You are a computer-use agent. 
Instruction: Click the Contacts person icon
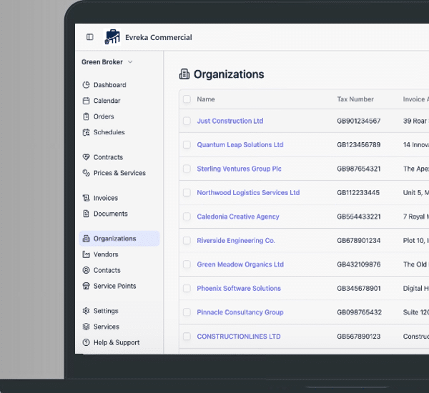pos(86,270)
